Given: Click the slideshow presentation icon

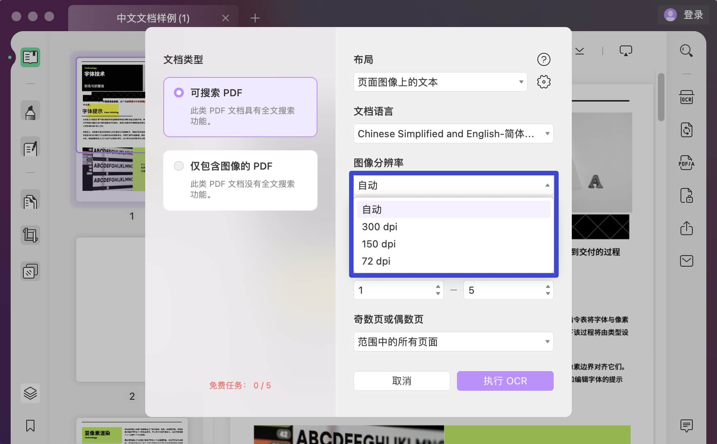Looking at the screenshot, I should (x=626, y=51).
